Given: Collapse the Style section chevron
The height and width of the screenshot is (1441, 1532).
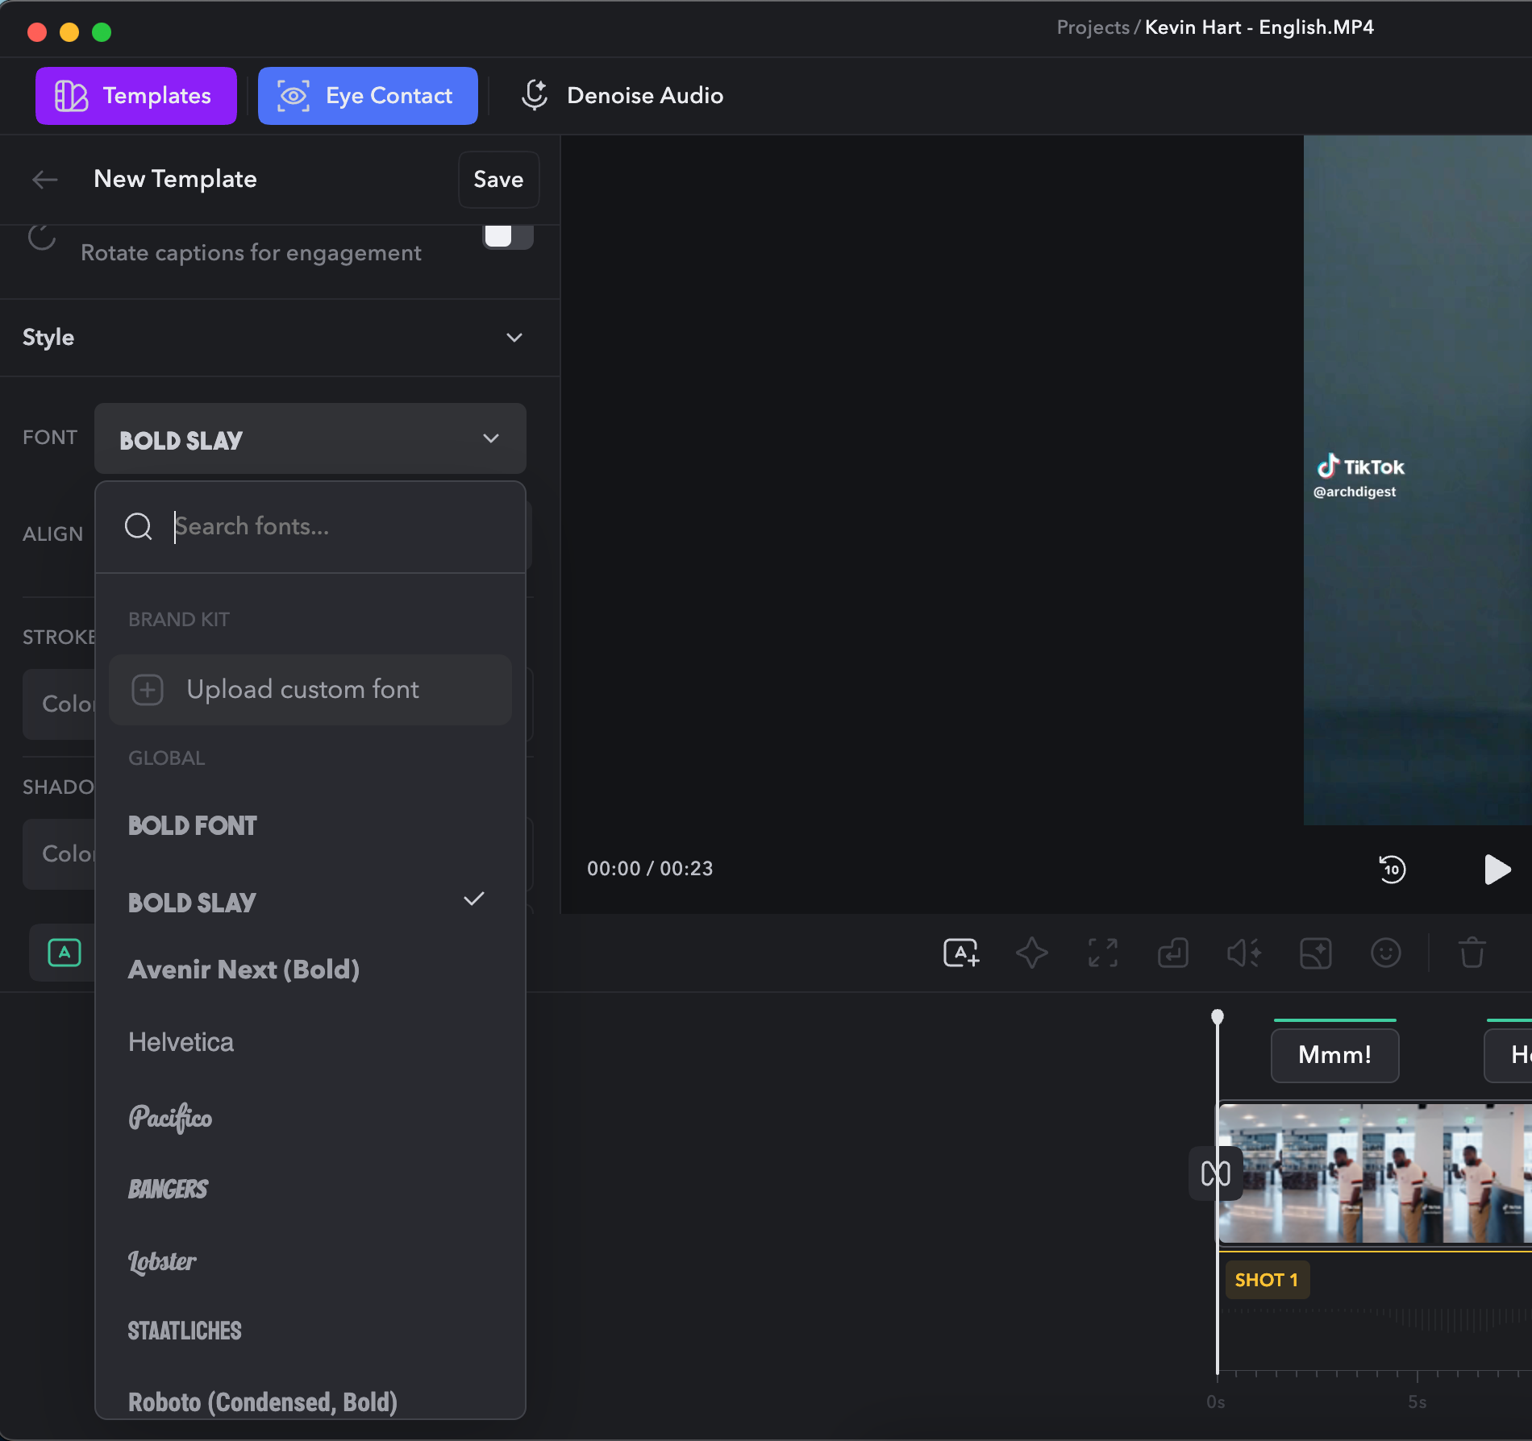Looking at the screenshot, I should click(x=514, y=338).
